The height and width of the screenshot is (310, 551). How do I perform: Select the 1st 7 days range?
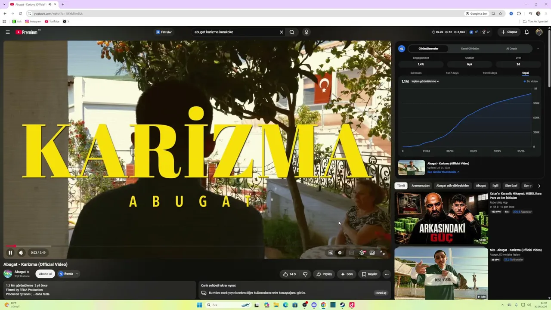pos(452,73)
